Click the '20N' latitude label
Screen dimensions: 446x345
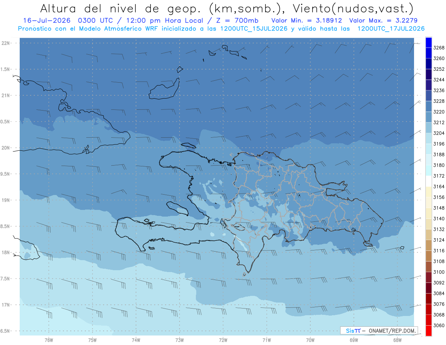6,148
